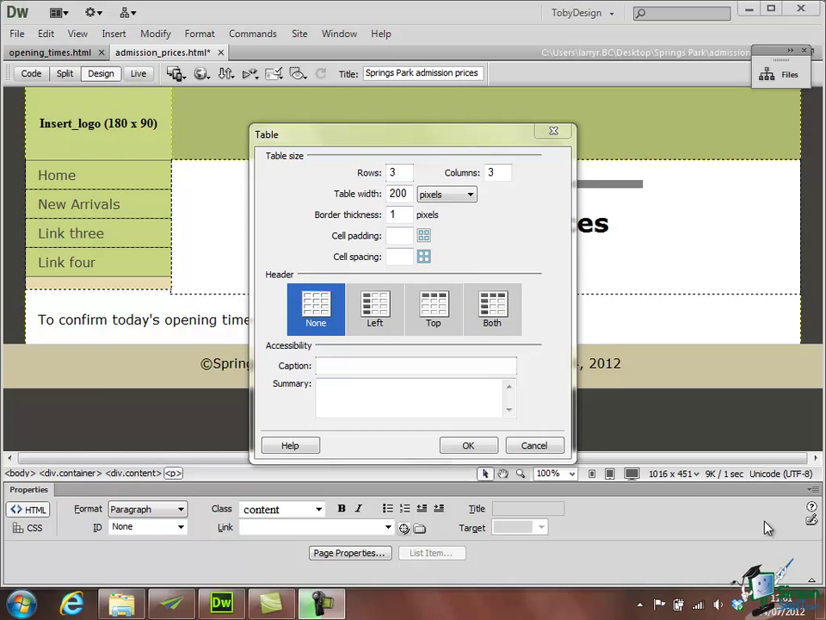Select the None header option
The image size is (826, 620).
click(316, 309)
